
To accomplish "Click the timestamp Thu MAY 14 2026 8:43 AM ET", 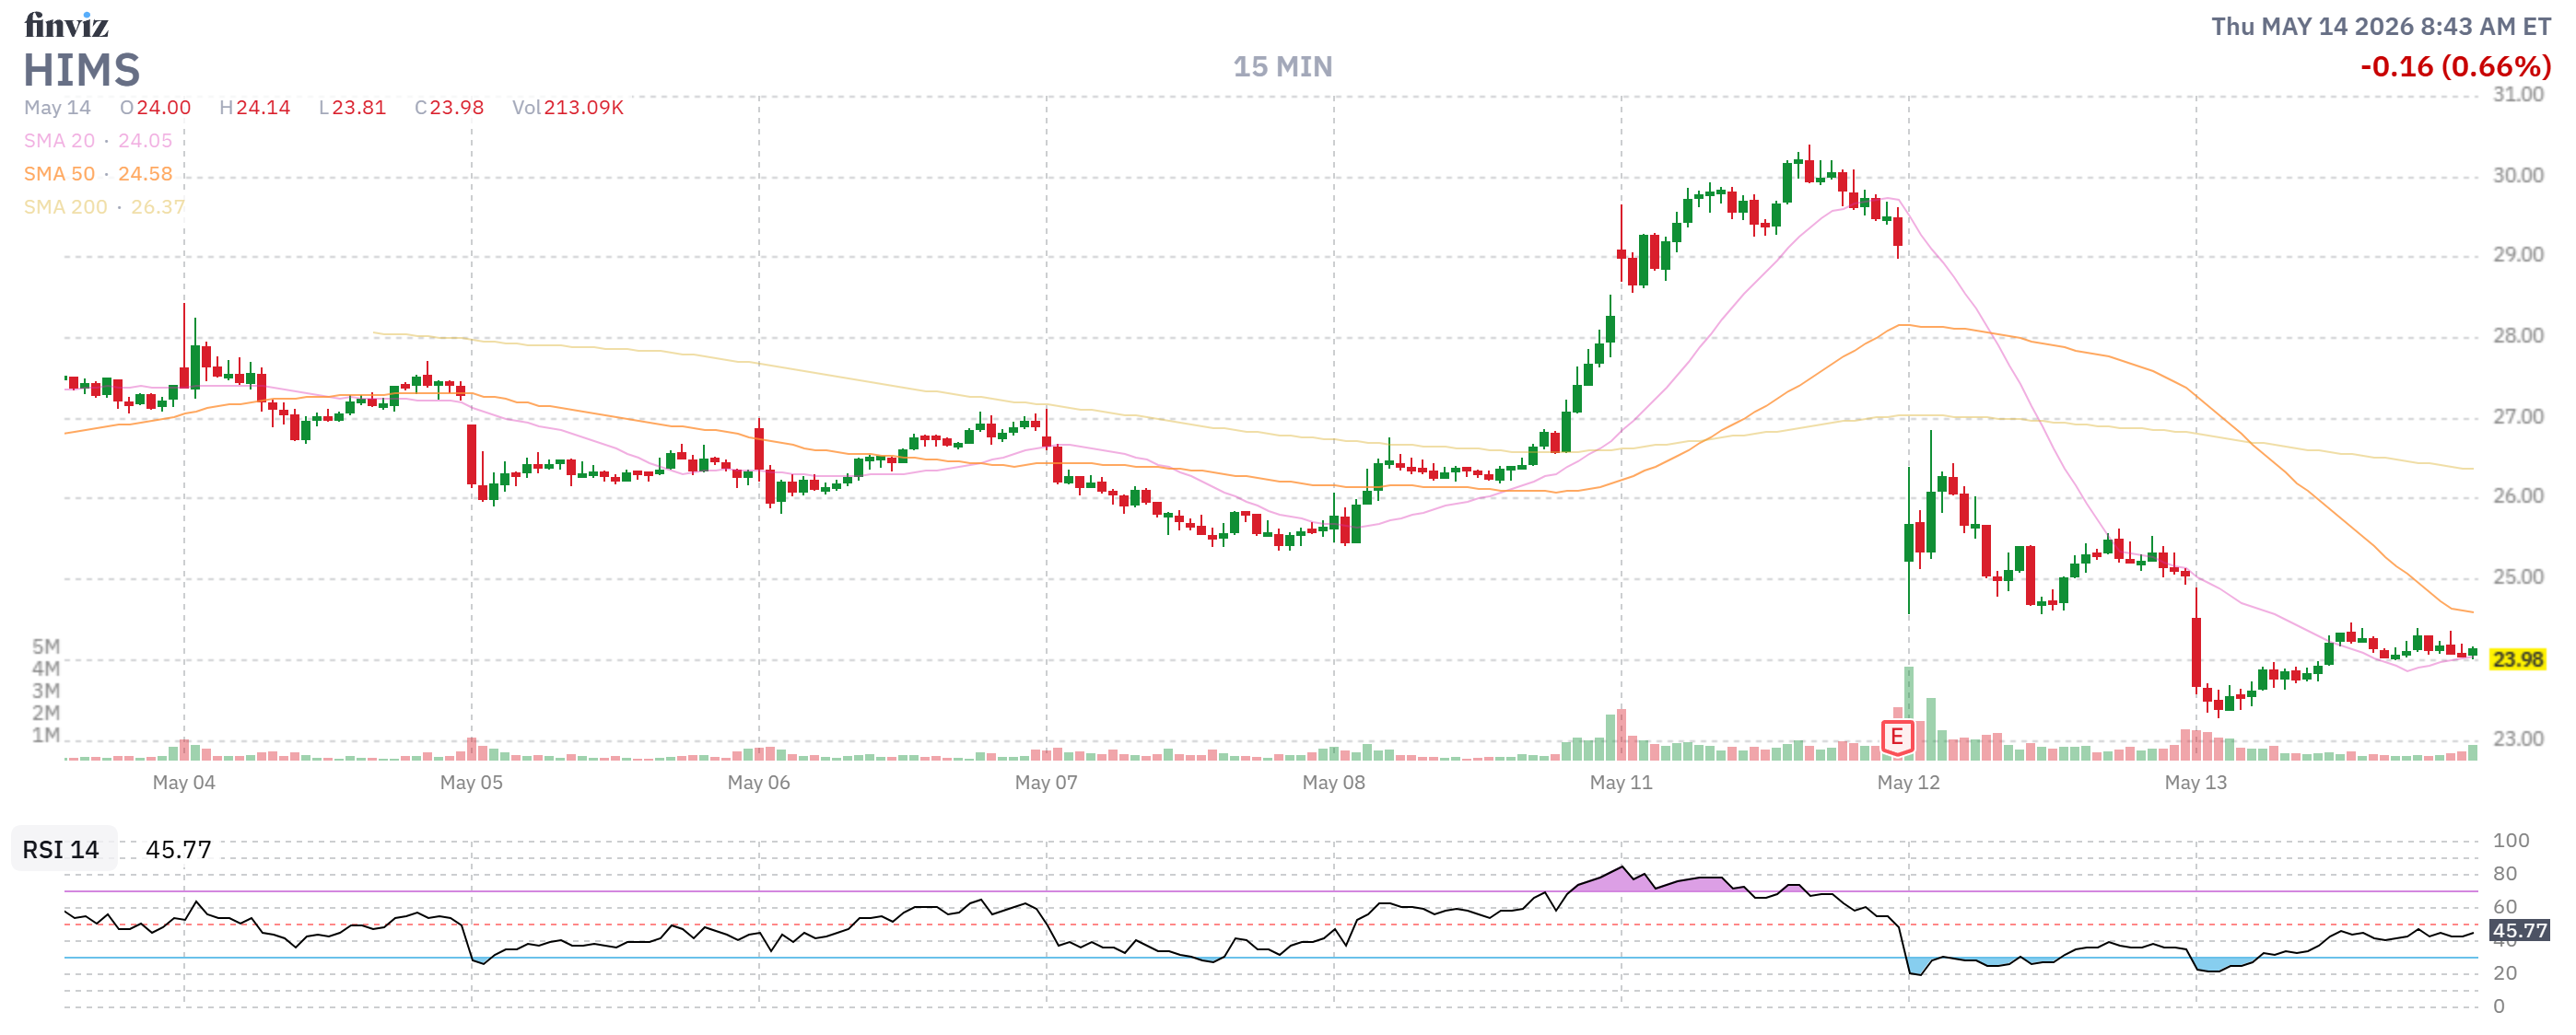I will [2380, 26].
